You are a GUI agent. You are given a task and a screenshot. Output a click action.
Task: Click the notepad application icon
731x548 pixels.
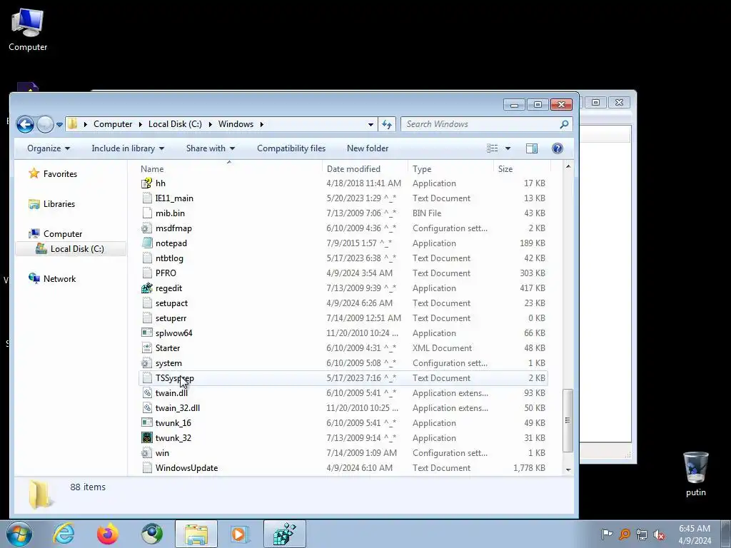coord(147,243)
